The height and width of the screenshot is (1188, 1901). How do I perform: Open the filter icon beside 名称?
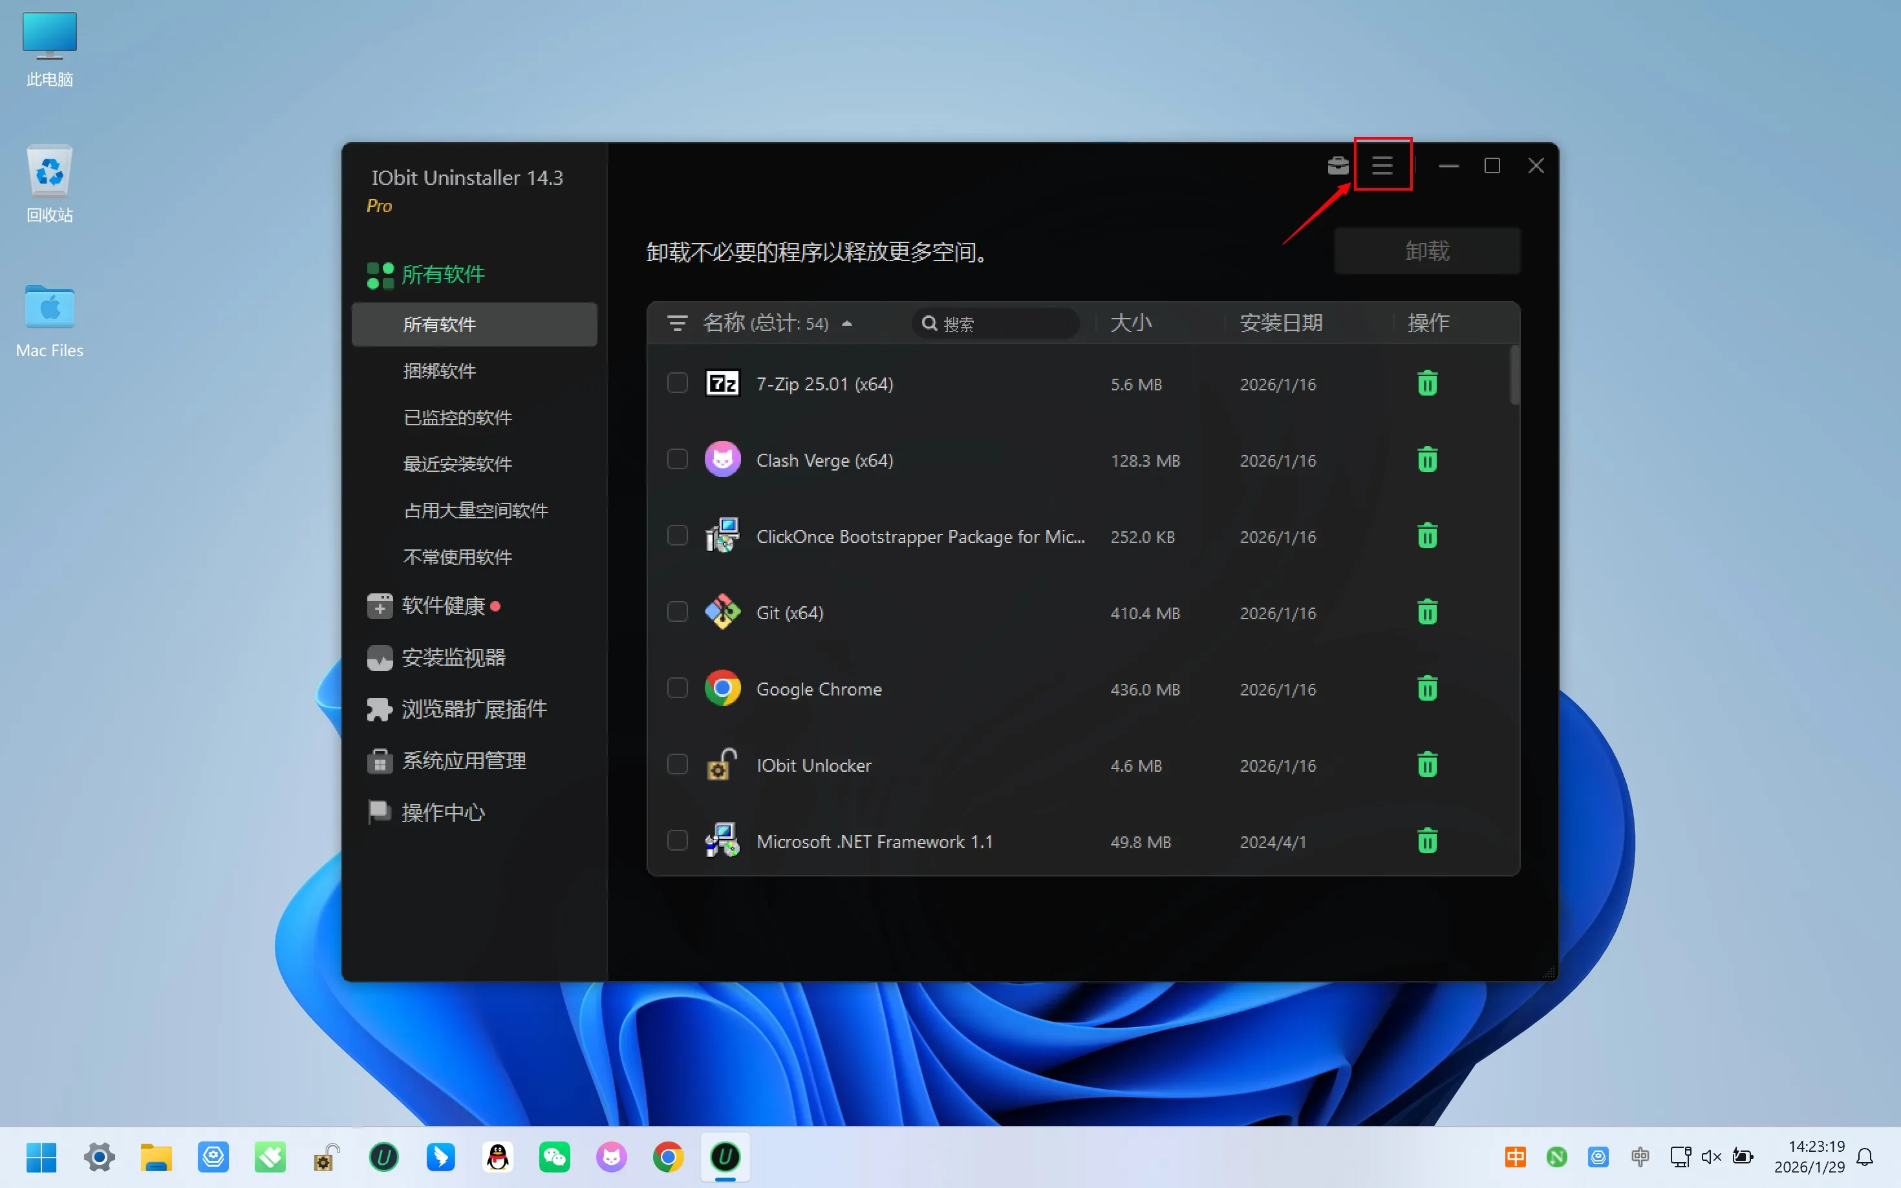(x=676, y=324)
